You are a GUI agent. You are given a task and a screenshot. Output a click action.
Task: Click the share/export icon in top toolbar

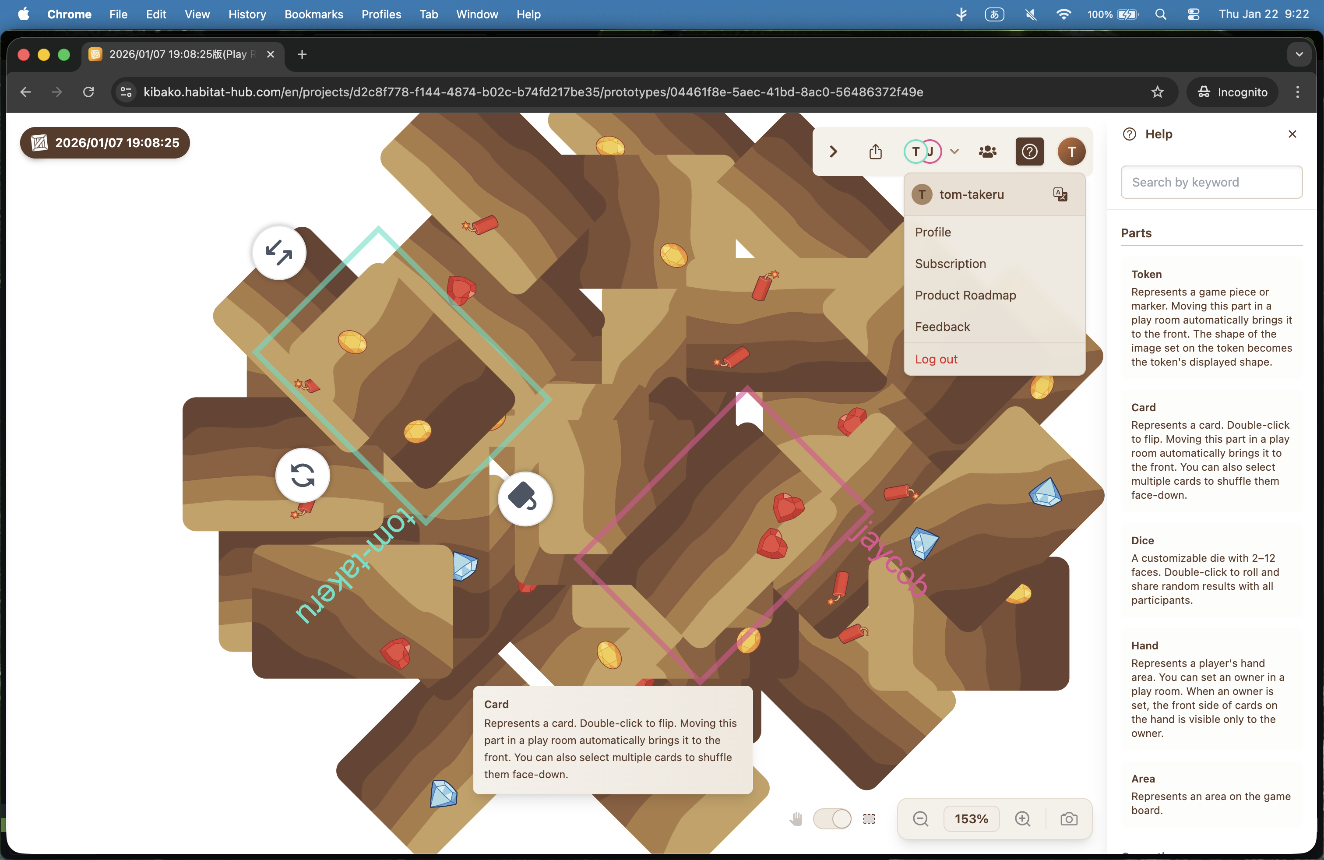click(876, 152)
